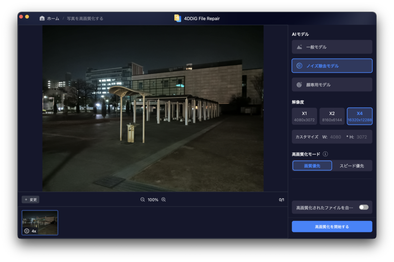Select スピード優先 enhancement mode
This screenshot has height=262, width=394.
352,166
